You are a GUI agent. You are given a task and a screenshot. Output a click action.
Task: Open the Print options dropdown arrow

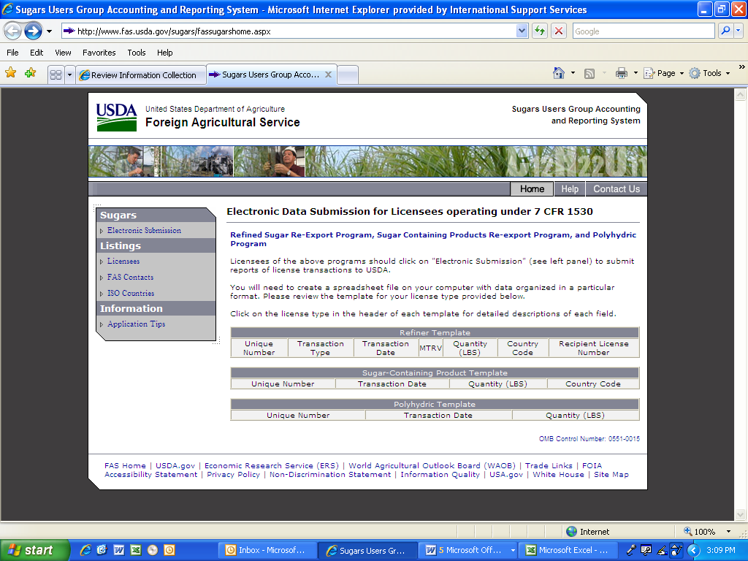pos(636,73)
